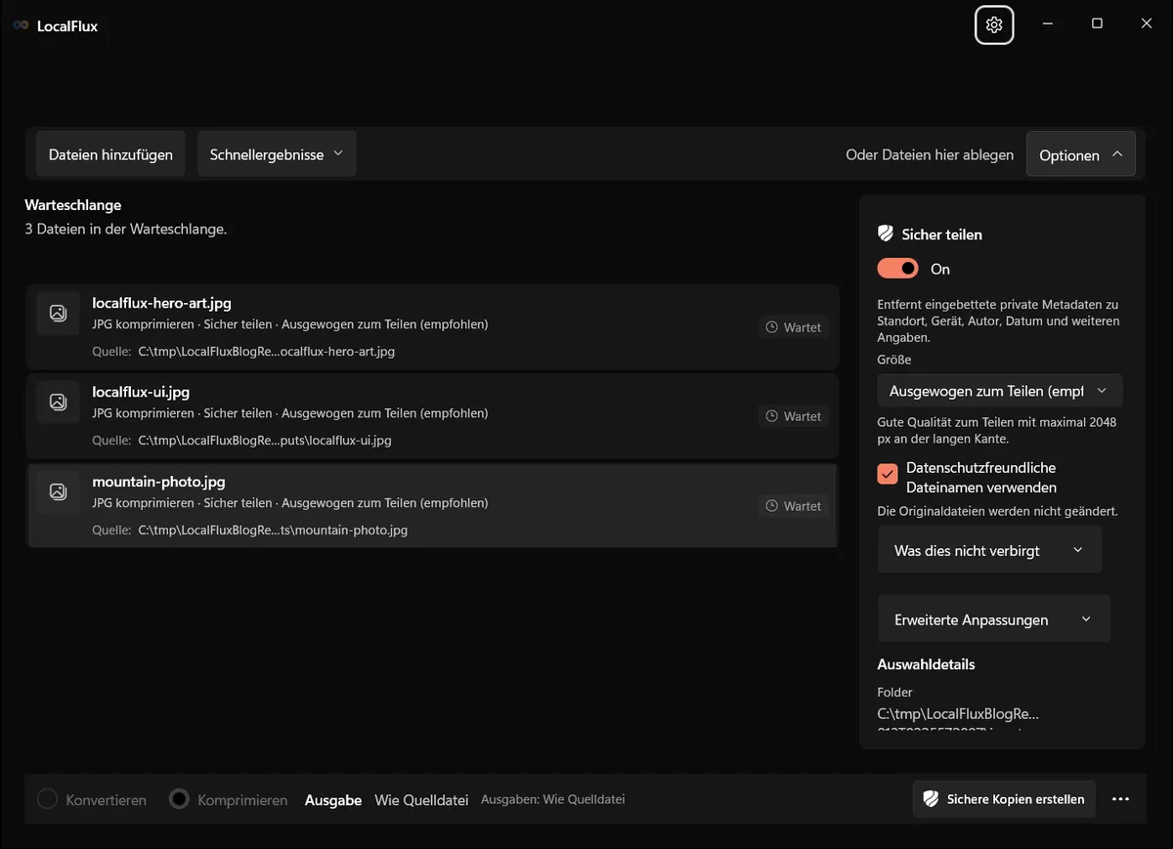Image resolution: width=1173 pixels, height=849 pixels.
Task: Click source path ending puts\localflux-ui.jpg
Action: (264, 441)
